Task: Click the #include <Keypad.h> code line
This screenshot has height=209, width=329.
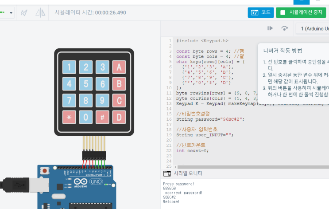Action: (202, 41)
